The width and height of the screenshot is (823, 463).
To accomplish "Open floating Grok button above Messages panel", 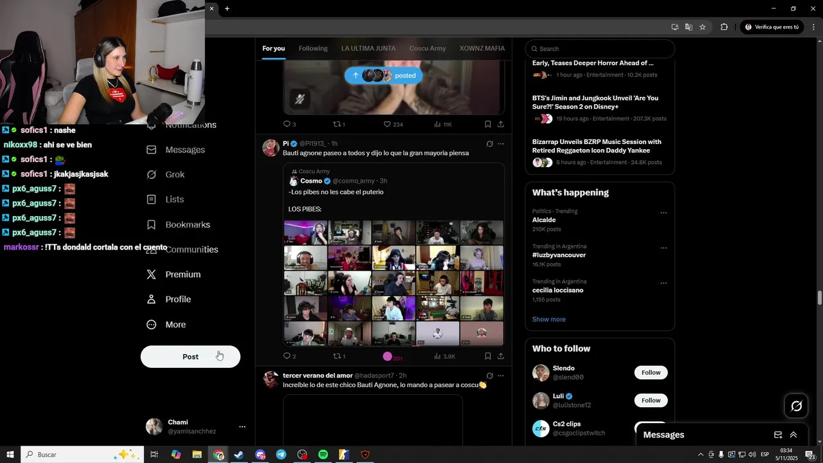I will 797,406.
